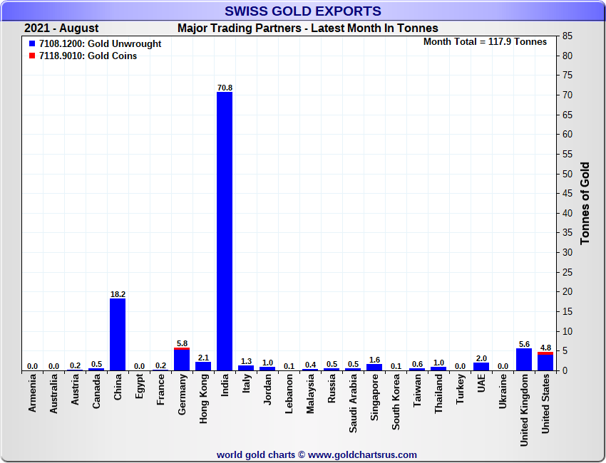Viewport: 606px width, 463px height.
Task: Click the SWISS GOLD EXPORTS title
Action: pos(303,11)
